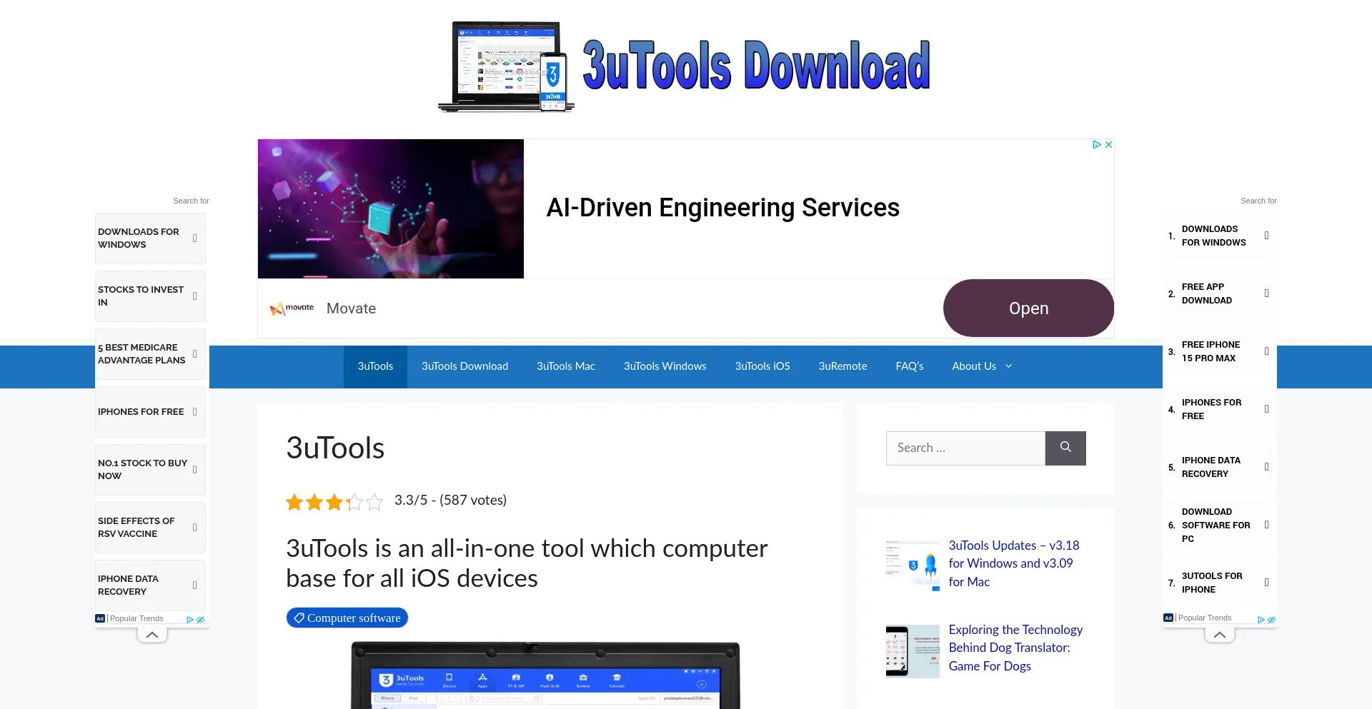
Task: Open left ad Stocks to Invest In
Action: [150, 296]
